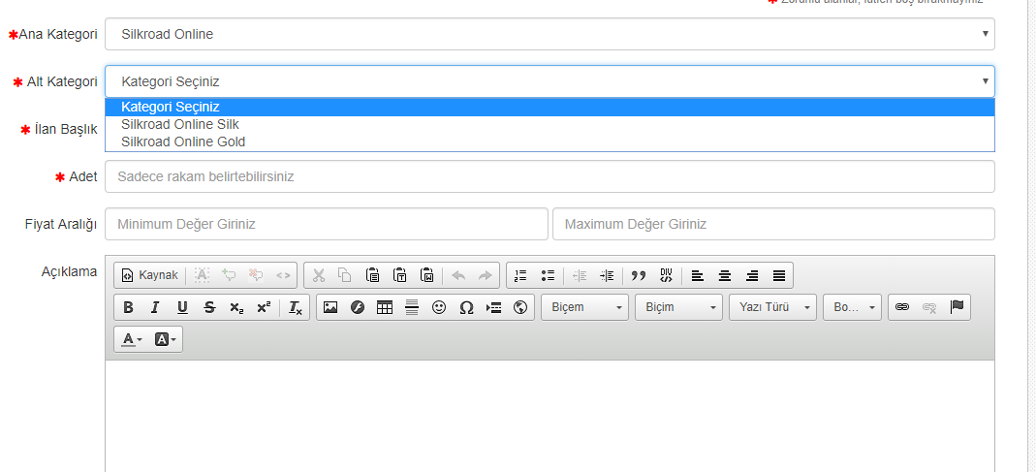
Task: Click the anchor flag icon
Action: pos(957,307)
